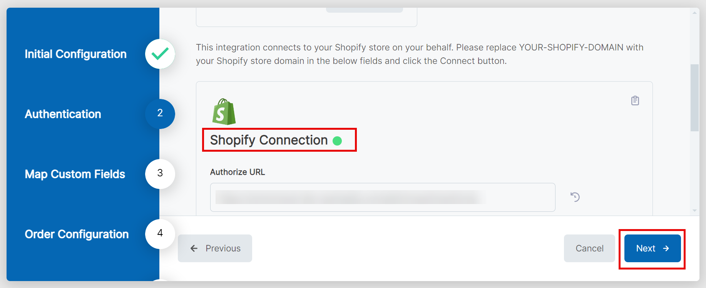Click the Cancel button

coord(589,248)
